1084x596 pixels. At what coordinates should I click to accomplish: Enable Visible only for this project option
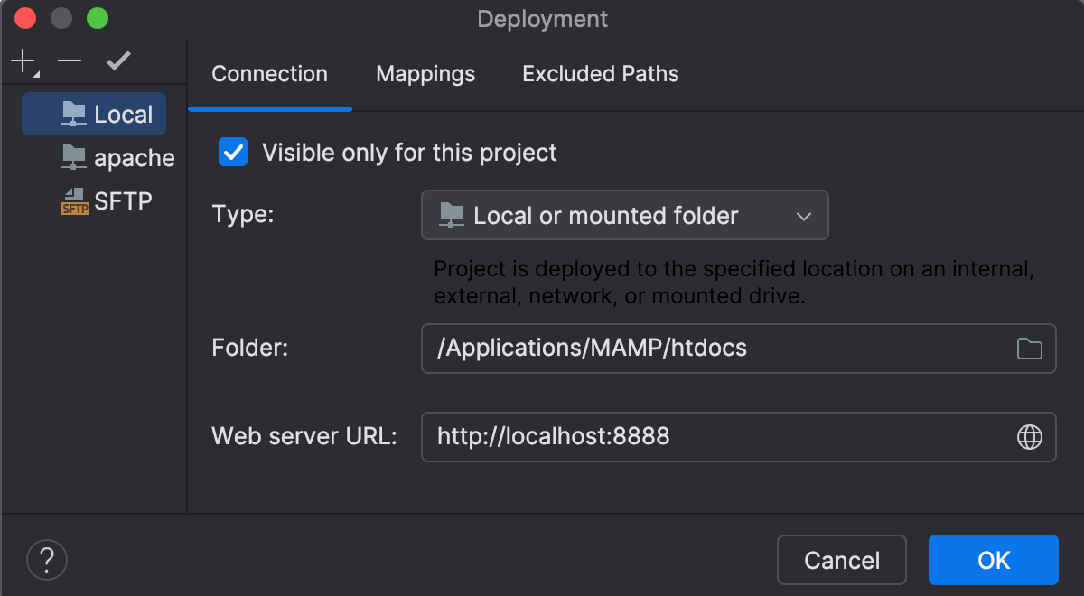(x=232, y=152)
